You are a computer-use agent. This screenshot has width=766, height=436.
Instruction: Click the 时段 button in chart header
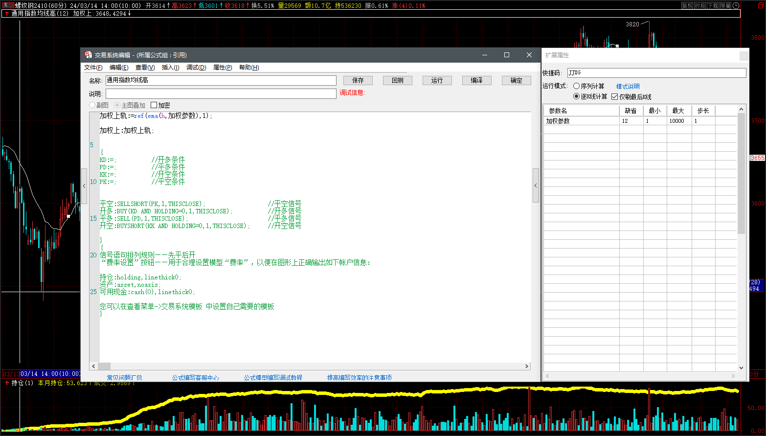point(700,5)
